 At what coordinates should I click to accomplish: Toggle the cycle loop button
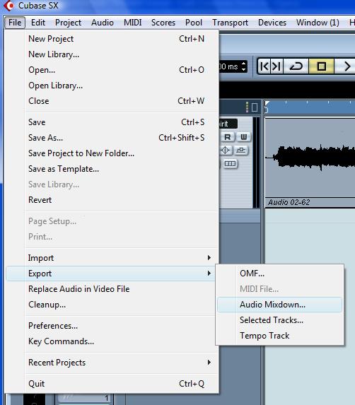click(x=296, y=66)
